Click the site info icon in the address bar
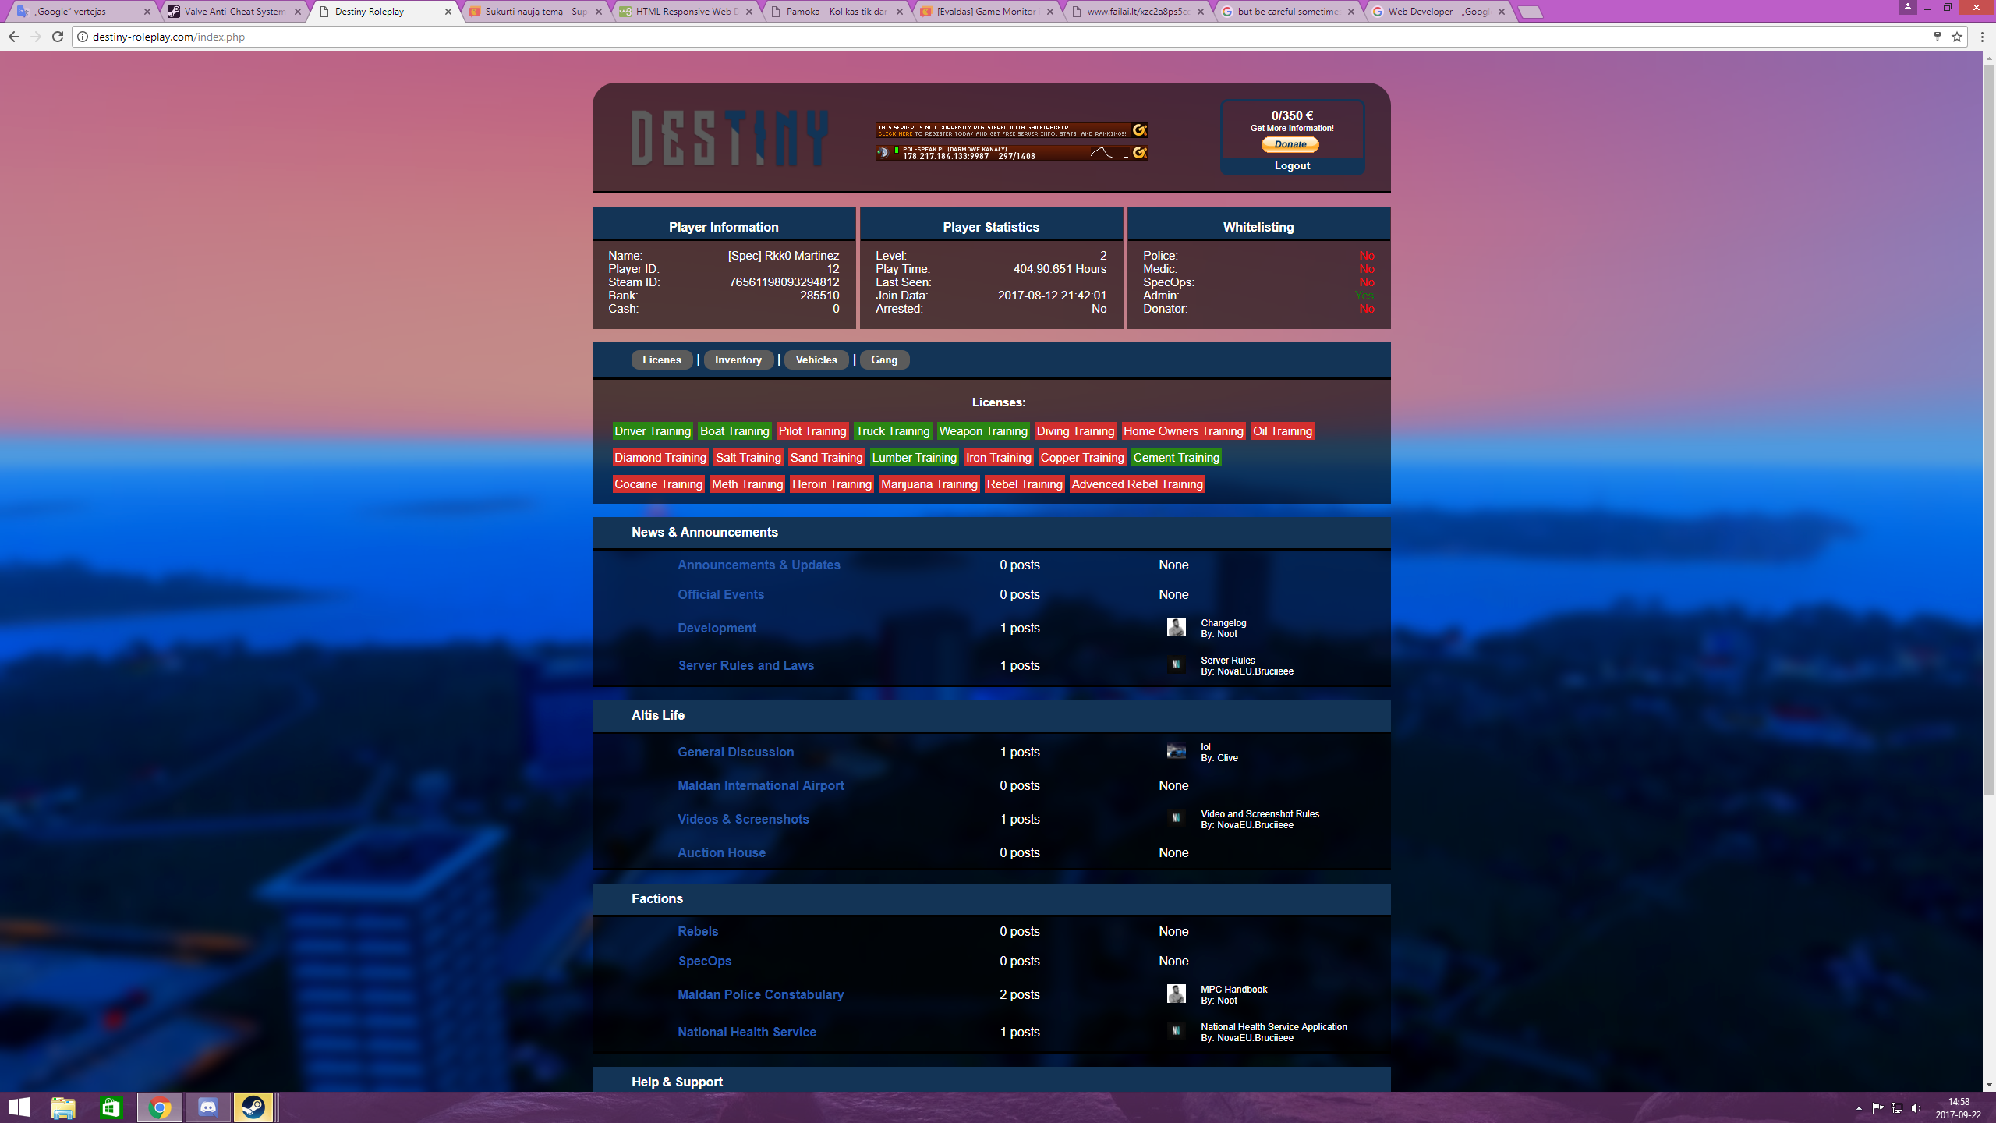The height and width of the screenshot is (1123, 1996). [83, 37]
